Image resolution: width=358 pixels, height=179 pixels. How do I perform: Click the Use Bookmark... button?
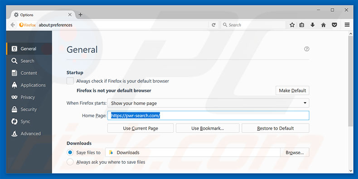[208, 129]
